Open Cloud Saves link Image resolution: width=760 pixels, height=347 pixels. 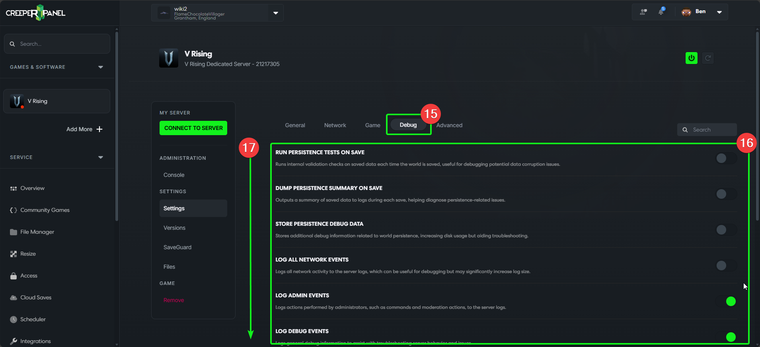coord(36,298)
